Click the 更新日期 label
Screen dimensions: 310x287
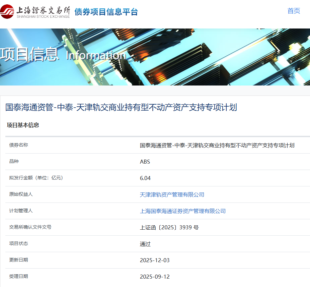coord(19,260)
